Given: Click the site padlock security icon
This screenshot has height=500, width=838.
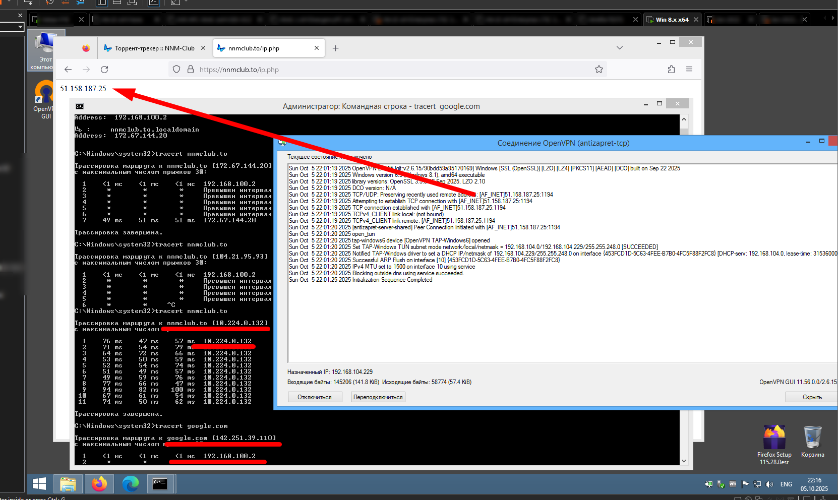Looking at the screenshot, I should click(x=190, y=70).
